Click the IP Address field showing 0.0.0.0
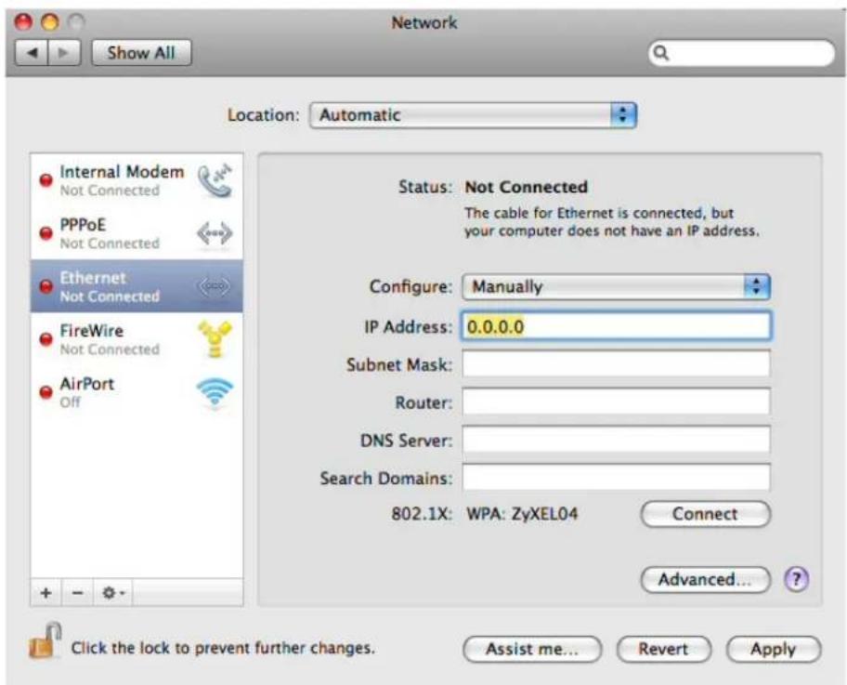The width and height of the screenshot is (847, 685). pyautogui.click(x=617, y=326)
